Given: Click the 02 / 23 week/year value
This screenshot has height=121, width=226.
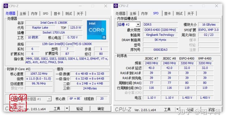Looking at the screenshot, I should [x=209, y=35].
